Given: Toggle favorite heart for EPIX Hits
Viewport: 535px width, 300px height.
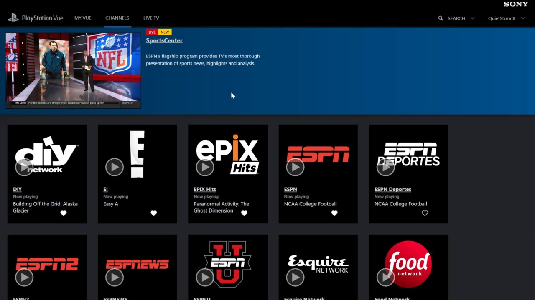Looking at the screenshot, I should [244, 213].
